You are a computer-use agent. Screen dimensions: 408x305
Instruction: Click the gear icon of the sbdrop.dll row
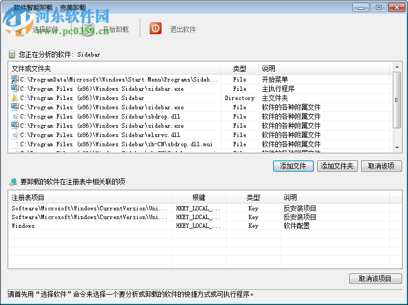[15, 116]
